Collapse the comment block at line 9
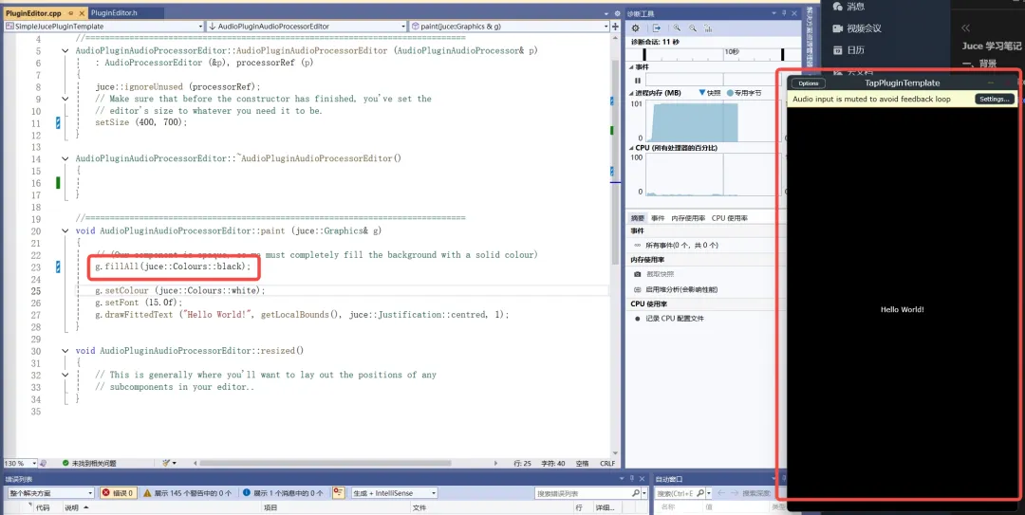This screenshot has height=515, width=1025. point(65,99)
